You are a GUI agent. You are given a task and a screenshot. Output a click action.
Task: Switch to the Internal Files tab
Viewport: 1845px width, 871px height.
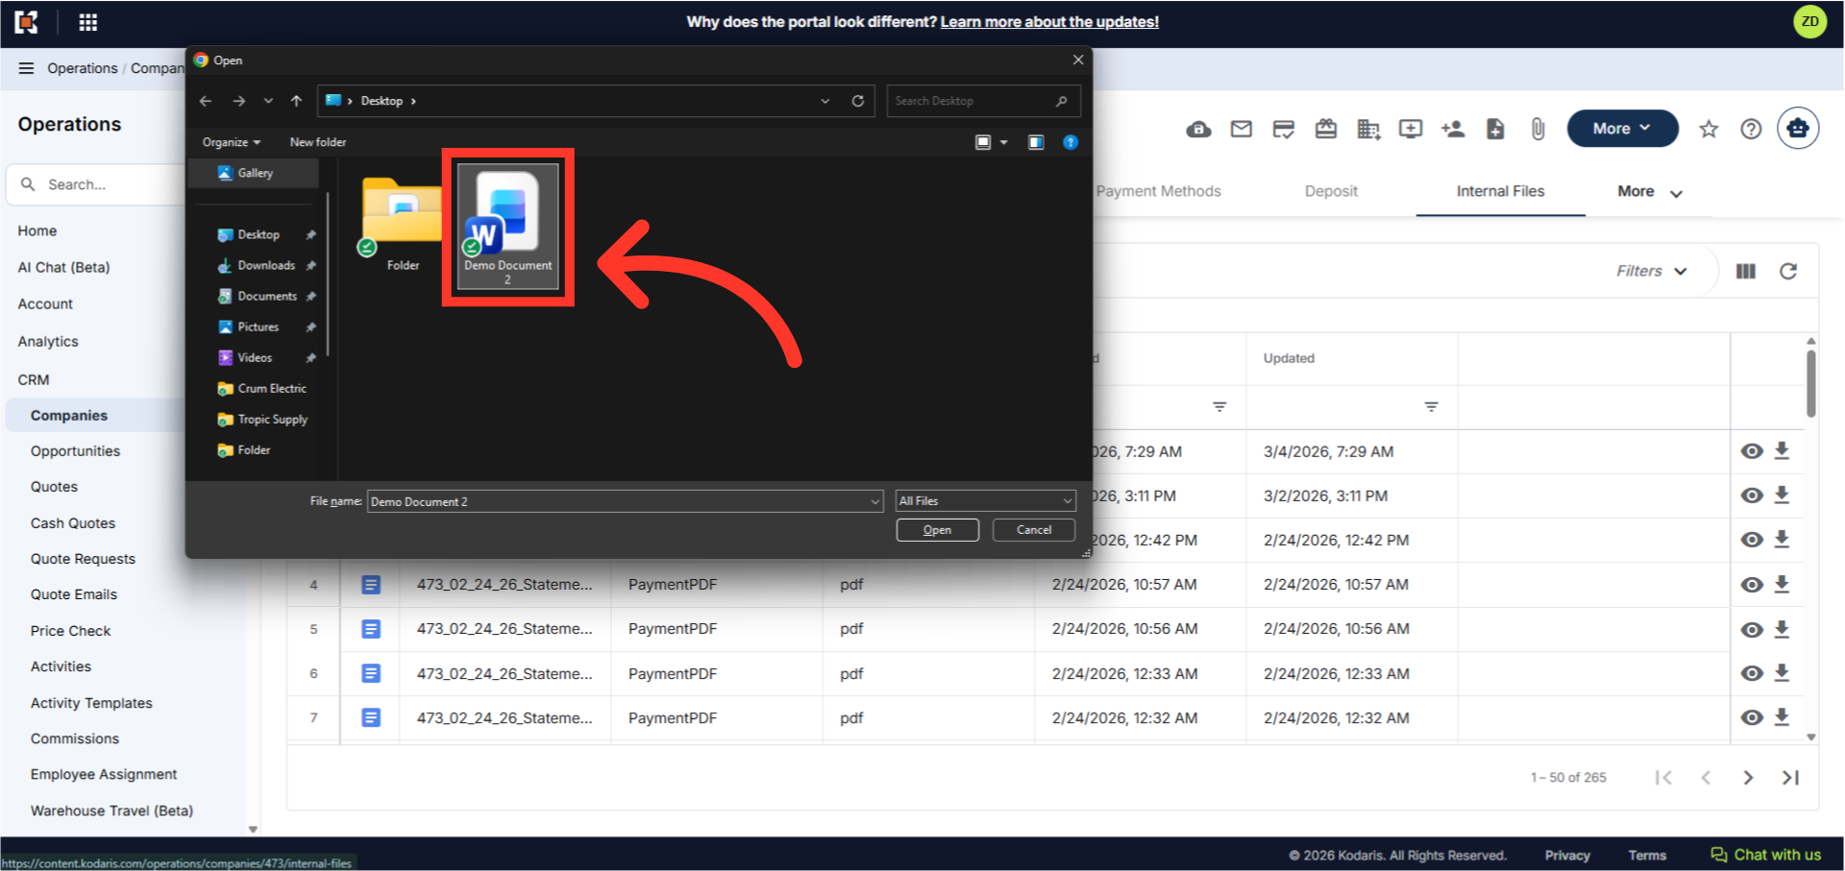pos(1500,191)
